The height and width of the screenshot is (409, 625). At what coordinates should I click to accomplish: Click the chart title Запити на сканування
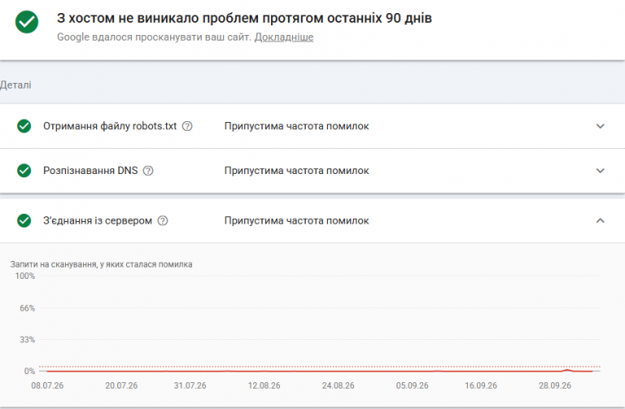tap(101, 264)
